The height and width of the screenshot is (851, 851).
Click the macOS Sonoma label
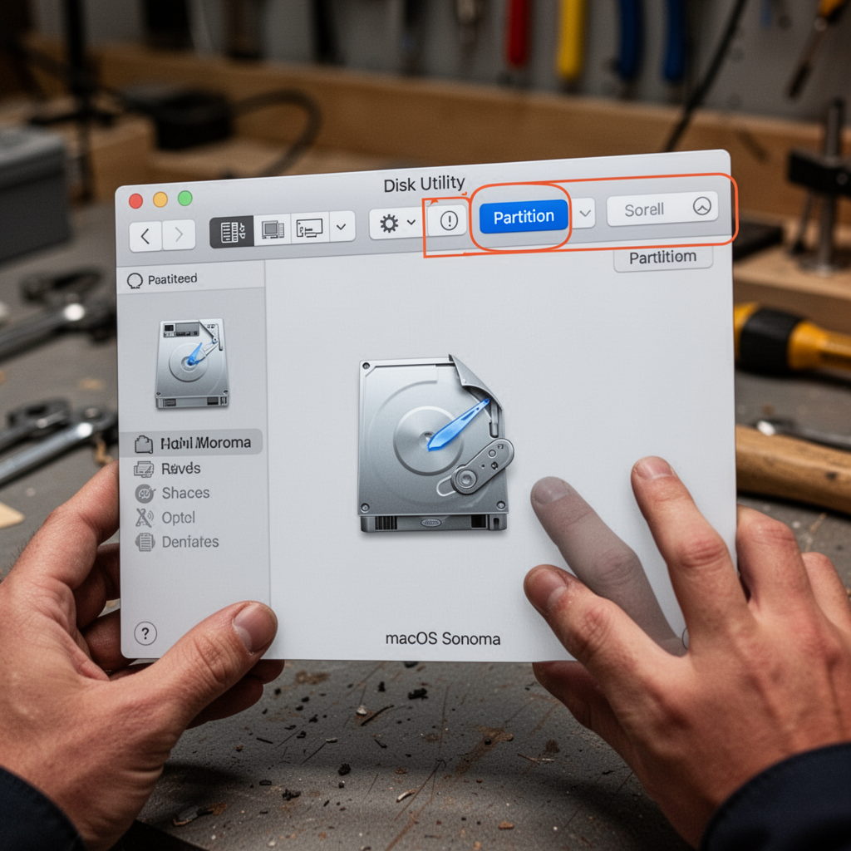click(x=443, y=639)
